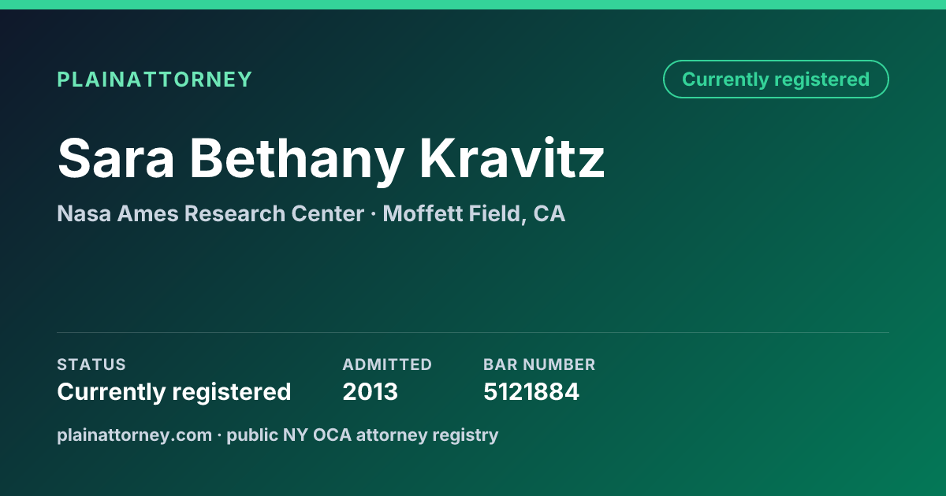Click the PLAINATTORNEY brand logo text

155,80
